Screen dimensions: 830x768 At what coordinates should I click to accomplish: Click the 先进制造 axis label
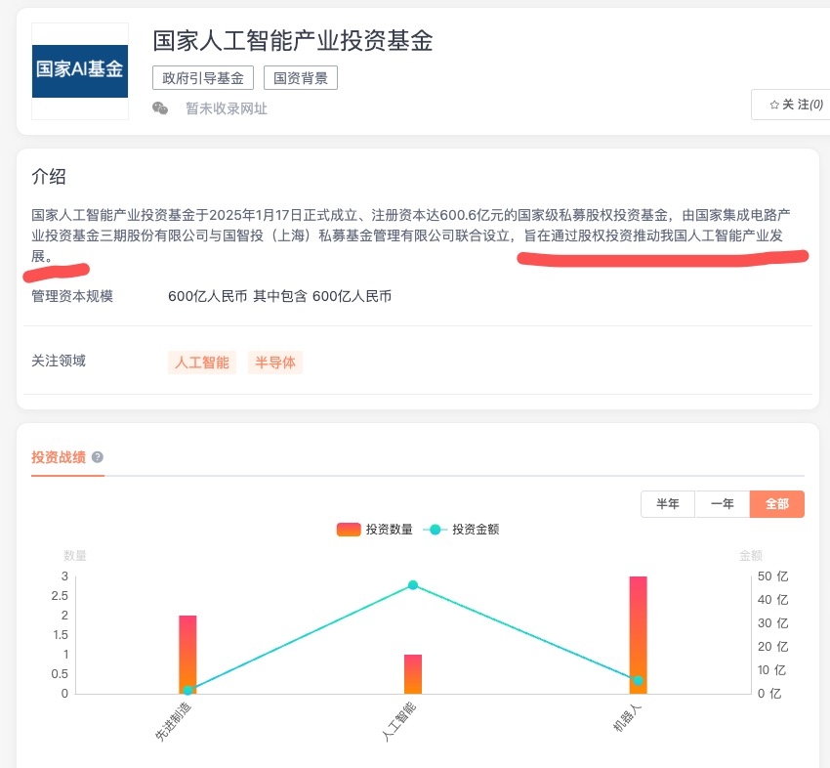coord(173,721)
